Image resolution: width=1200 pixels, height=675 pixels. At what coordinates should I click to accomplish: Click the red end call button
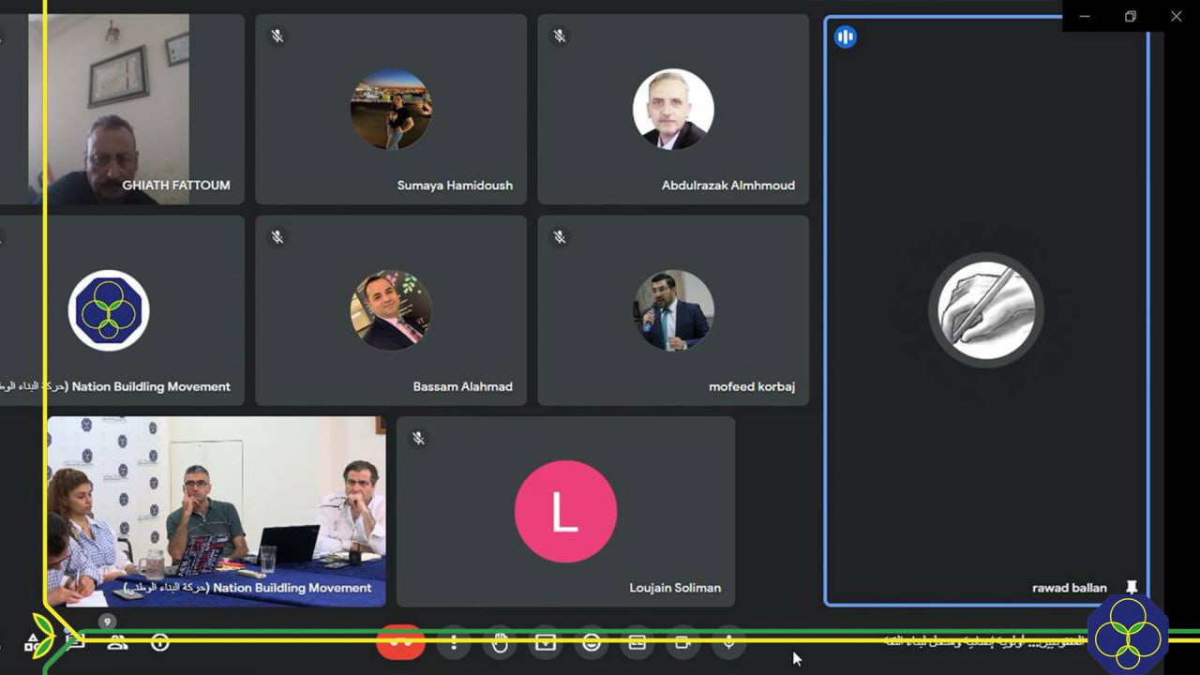(x=400, y=642)
